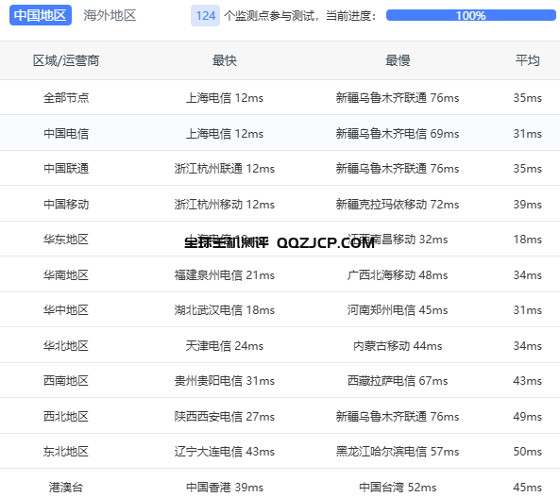The height and width of the screenshot is (497, 560).
Task: Select the 中国电信 row label
Action: click(66, 133)
